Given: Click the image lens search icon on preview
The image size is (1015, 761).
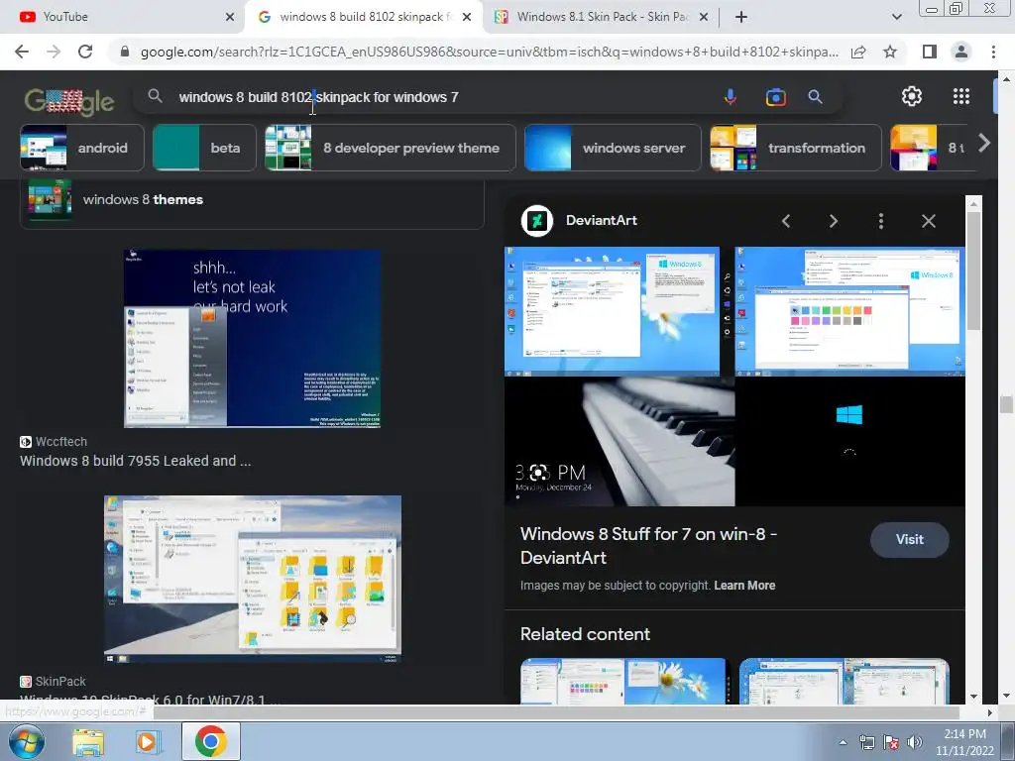Looking at the screenshot, I should tap(540, 473).
